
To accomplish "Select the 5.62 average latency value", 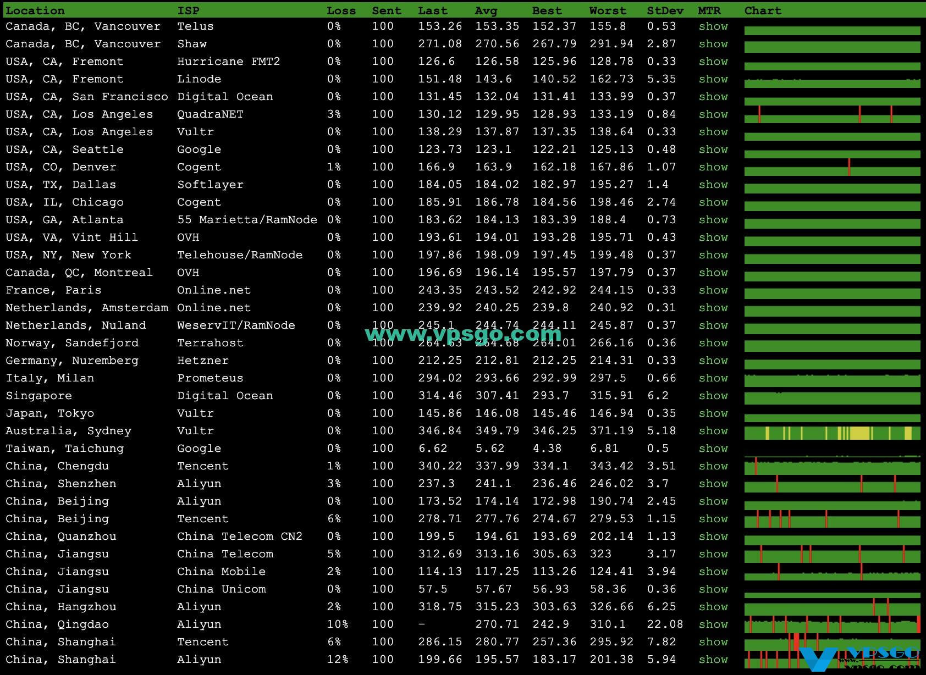I will point(490,449).
